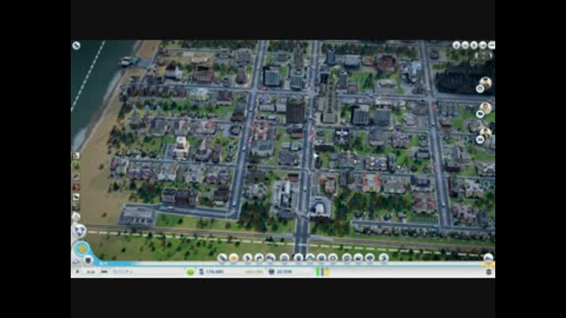This screenshot has height=318, width=566.
Task: Open the yellow Zones tool menu
Action: (234, 258)
